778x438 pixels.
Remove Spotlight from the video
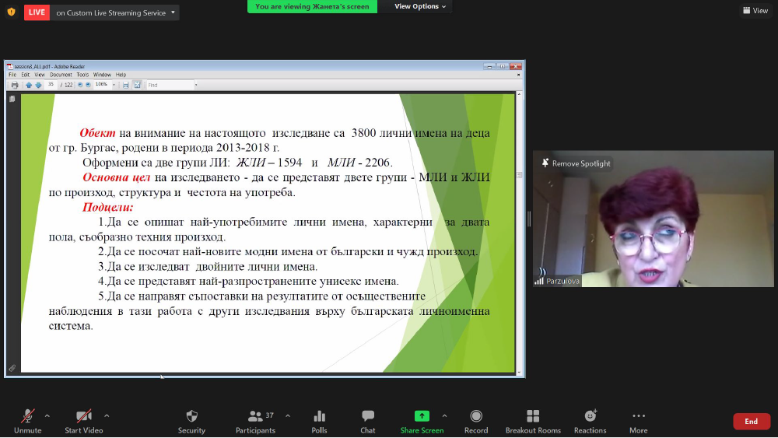[x=575, y=163]
